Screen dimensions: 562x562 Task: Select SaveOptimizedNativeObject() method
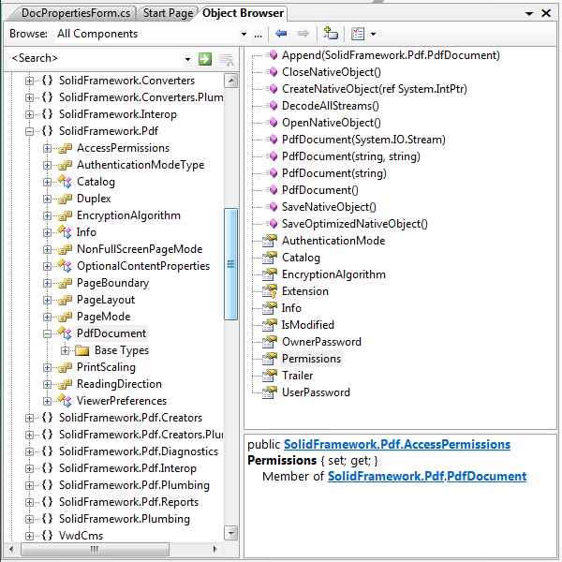354,224
